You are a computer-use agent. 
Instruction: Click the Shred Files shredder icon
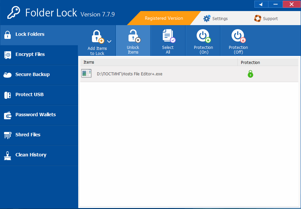coord(7,135)
